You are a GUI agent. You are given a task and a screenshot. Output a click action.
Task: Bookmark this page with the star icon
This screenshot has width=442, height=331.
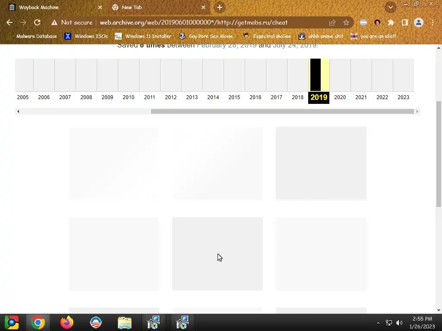point(346,22)
